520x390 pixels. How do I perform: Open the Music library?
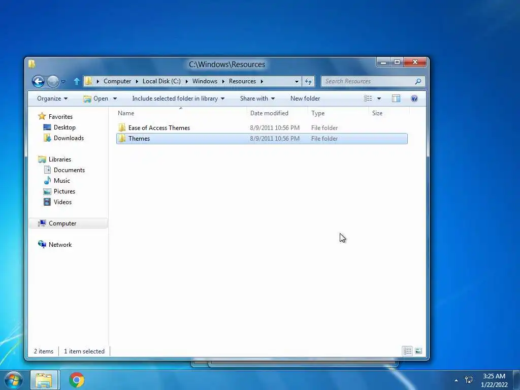point(61,180)
